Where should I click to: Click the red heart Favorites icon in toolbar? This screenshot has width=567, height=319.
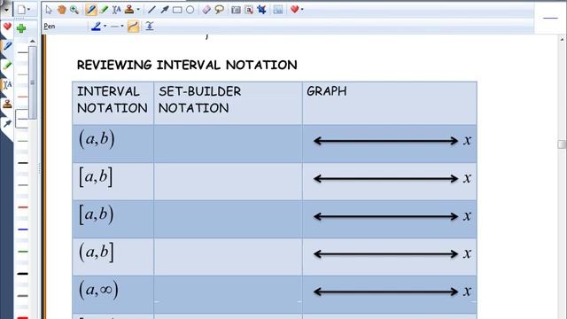tap(294, 10)
